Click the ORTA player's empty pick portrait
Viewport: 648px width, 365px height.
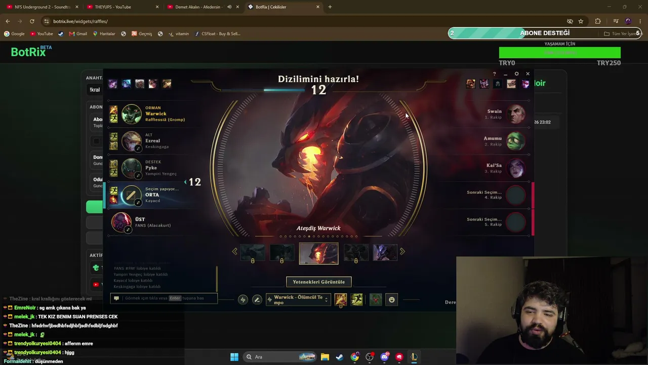132,195
